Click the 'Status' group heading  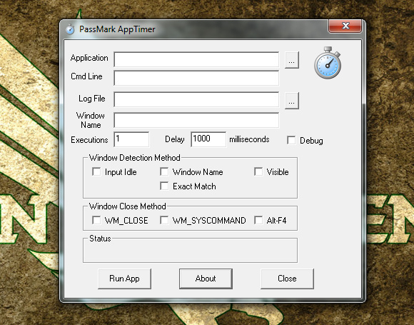point(100,239)
